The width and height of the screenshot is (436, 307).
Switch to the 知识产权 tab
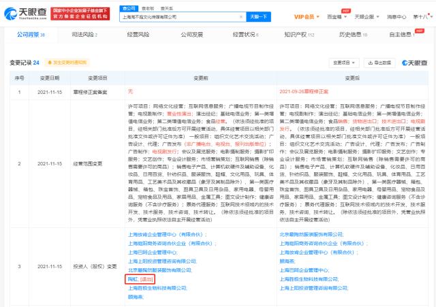299,35
